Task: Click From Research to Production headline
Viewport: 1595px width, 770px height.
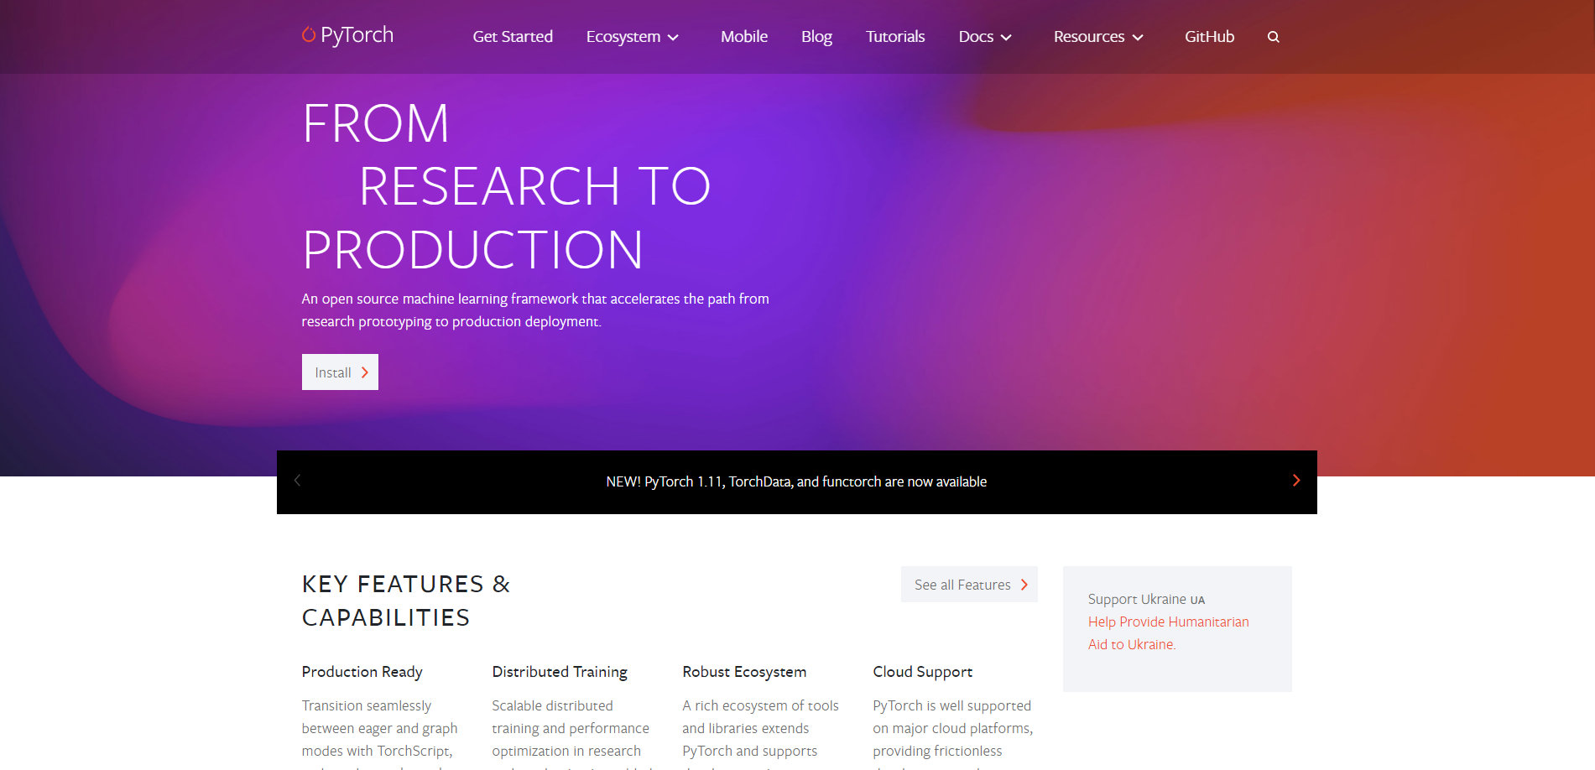Action: [507, 186]
